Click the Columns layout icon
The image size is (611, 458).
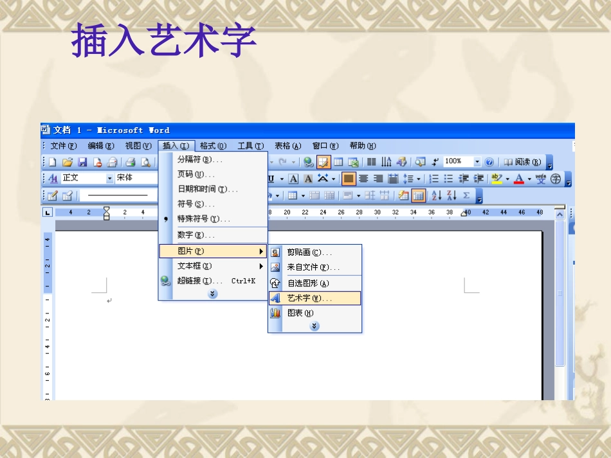pyautogui.click(x=372, y=162)
